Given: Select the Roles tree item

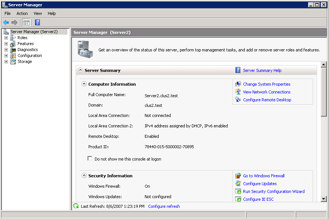Looking at the screenshot, I should [22, 38].
